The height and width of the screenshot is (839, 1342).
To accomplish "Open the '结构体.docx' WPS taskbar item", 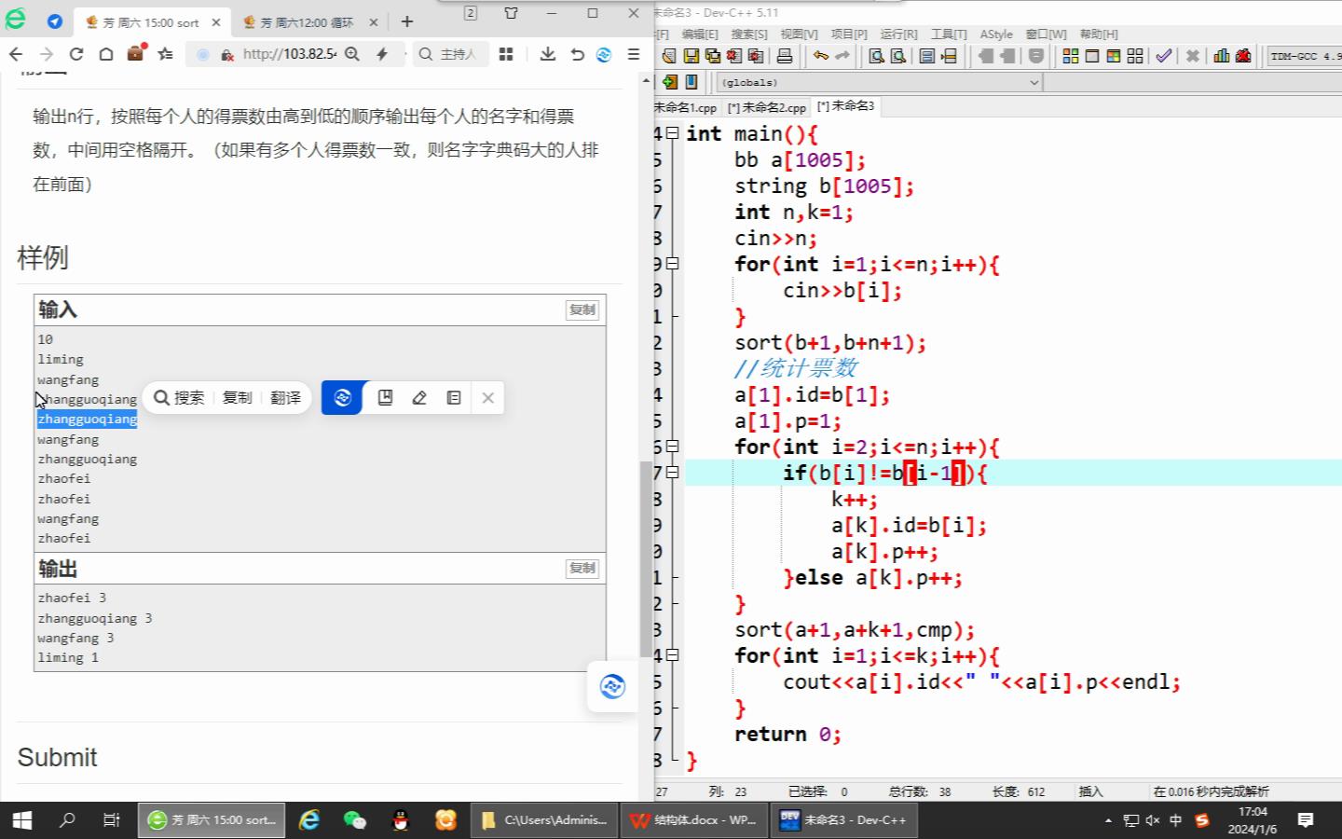I will pyautogui.click(x=694, y=820).
